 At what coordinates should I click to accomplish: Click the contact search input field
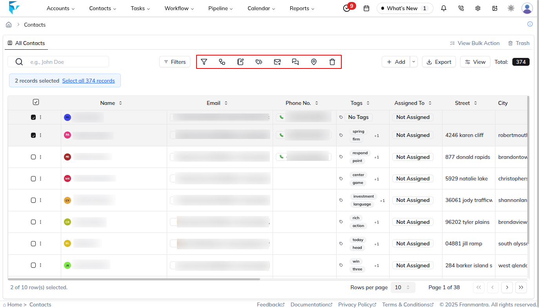tap(58, 62)
